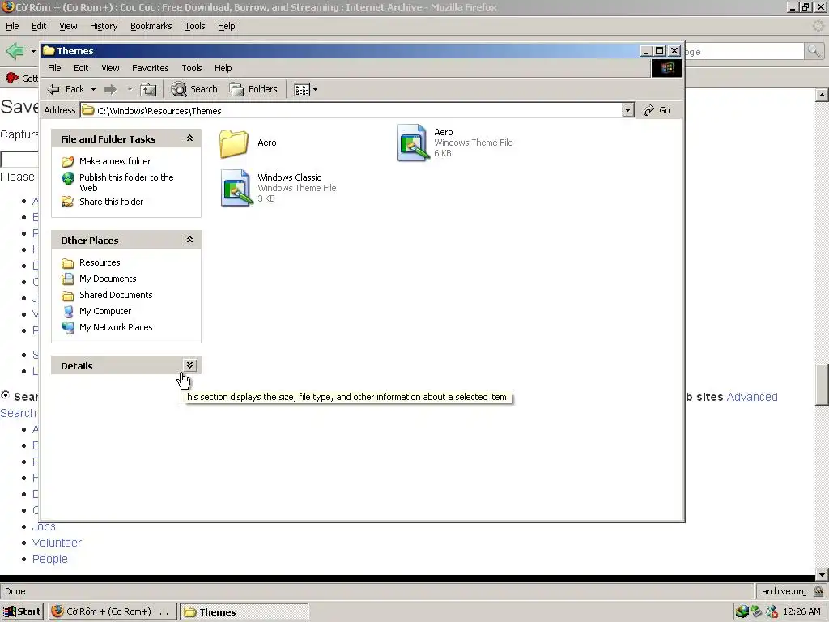The width and height of the screenshot is (829, 622).
Task: Click the Forward arrow in Explorer toolbar
Action: click(110, 89)
